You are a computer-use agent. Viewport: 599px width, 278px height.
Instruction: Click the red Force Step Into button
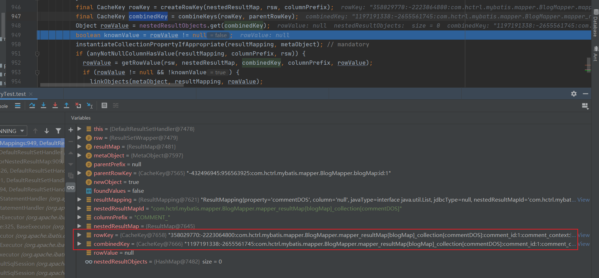coord(55,105)
